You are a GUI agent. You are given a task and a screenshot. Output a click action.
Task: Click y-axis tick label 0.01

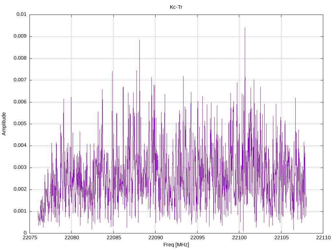tap(21, 14)
